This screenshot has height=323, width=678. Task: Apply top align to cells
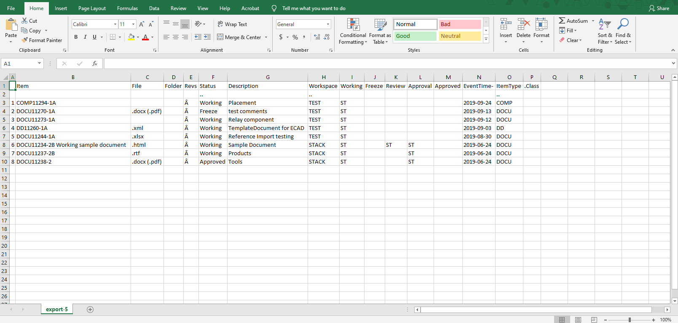[166, 24]
